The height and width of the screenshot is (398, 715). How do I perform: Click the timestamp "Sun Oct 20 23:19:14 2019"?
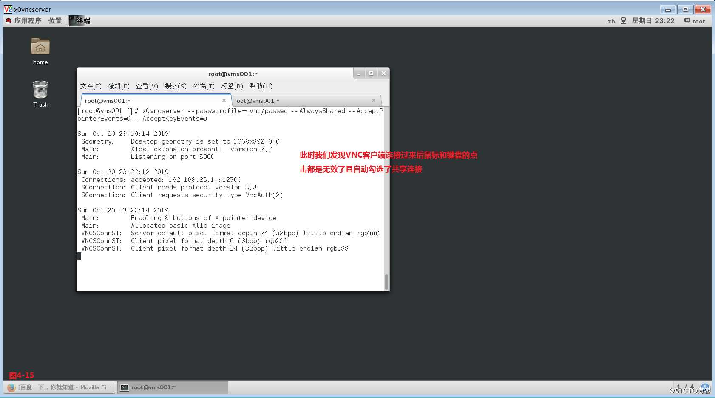(123, 134)
